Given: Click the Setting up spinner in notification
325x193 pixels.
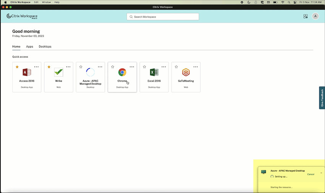Looking at the screenshot, I should click(272, 177).
